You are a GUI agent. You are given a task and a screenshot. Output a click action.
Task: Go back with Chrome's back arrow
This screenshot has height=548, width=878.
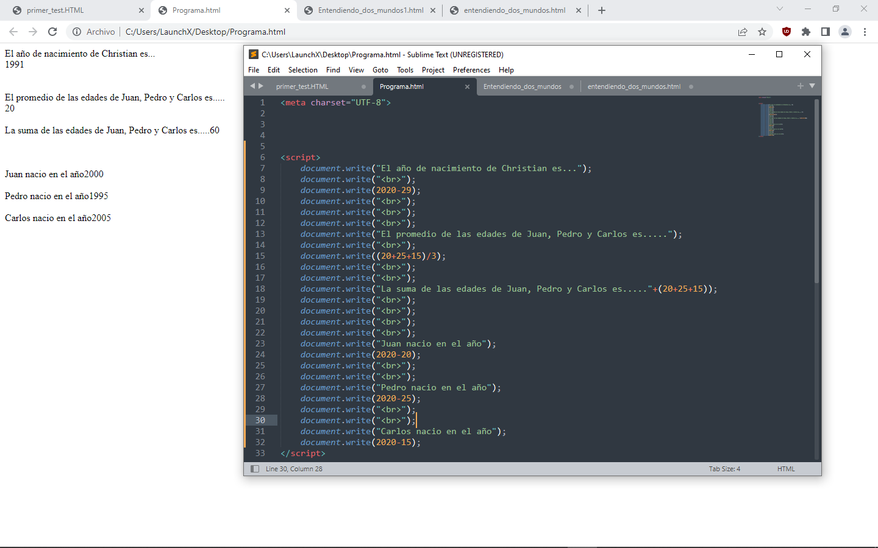(13, 32)
